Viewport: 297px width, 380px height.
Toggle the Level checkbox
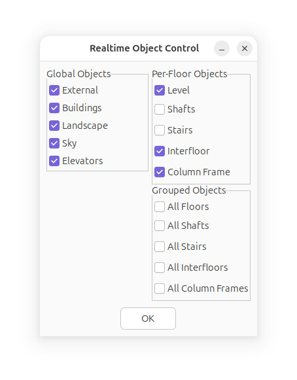(x=160, y=90)
